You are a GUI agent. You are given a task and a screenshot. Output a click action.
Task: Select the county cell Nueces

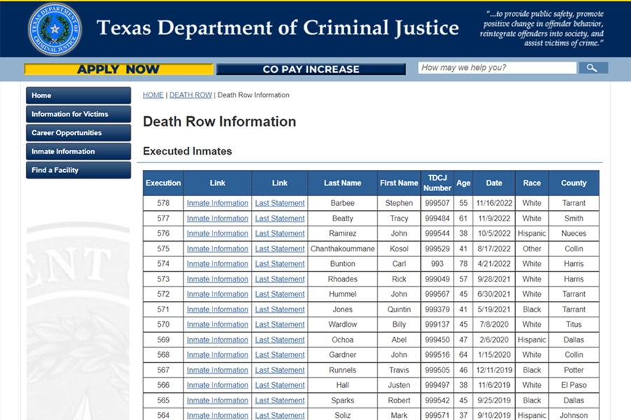click(574, 234)
